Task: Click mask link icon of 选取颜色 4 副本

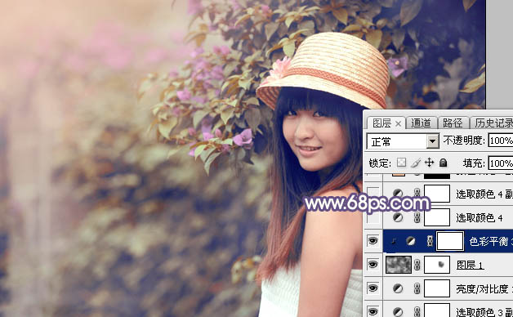Action: (417, 194)
